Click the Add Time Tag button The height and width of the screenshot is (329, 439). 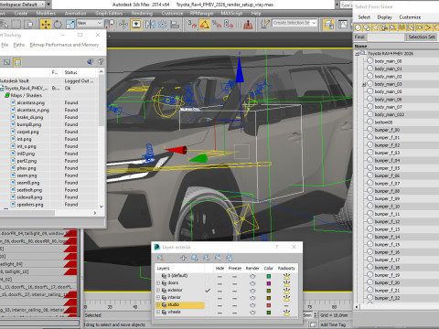[333, 324]
